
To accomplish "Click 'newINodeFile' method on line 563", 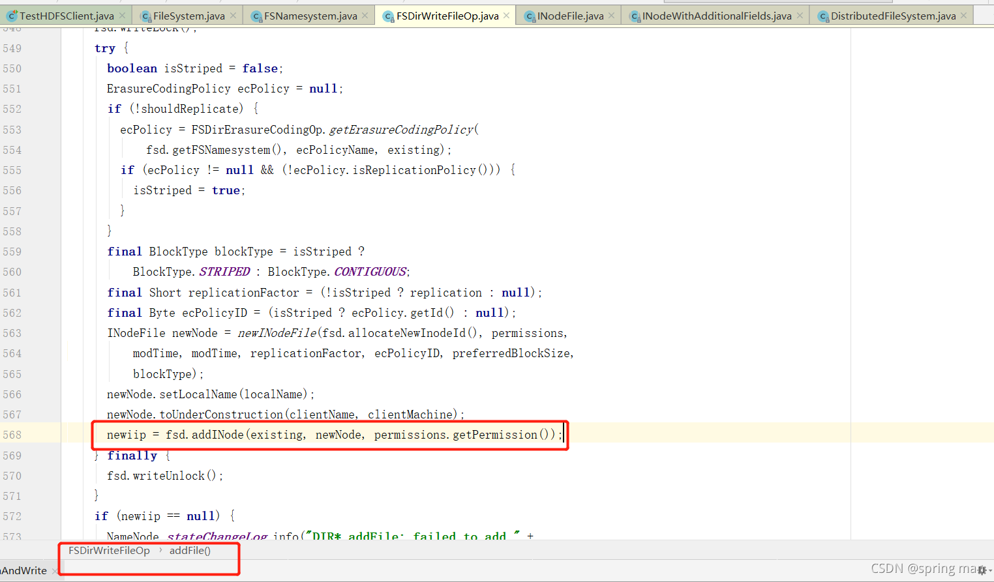I will (x=277, y=333).
